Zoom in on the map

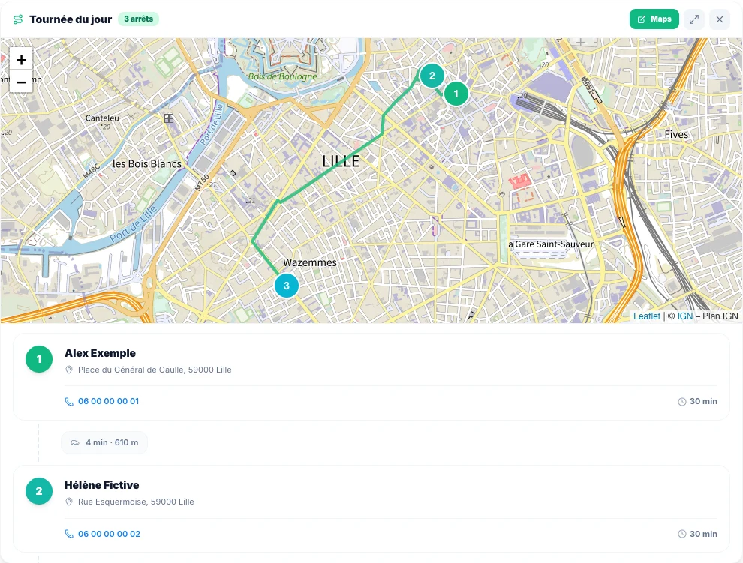click(x=21, y=60)
